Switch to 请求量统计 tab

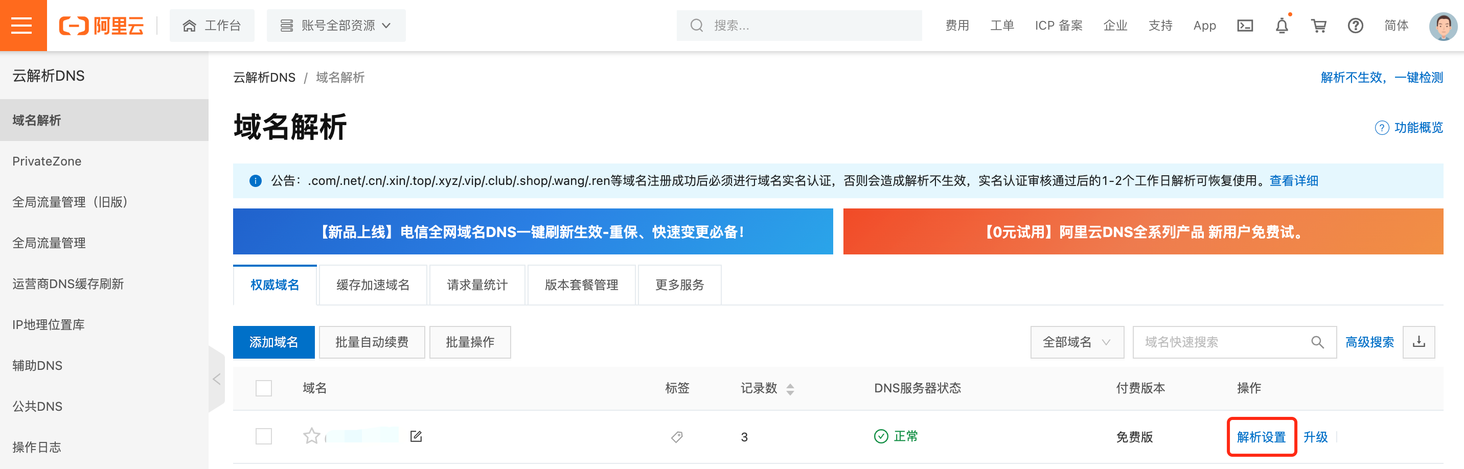pos(477,285)
